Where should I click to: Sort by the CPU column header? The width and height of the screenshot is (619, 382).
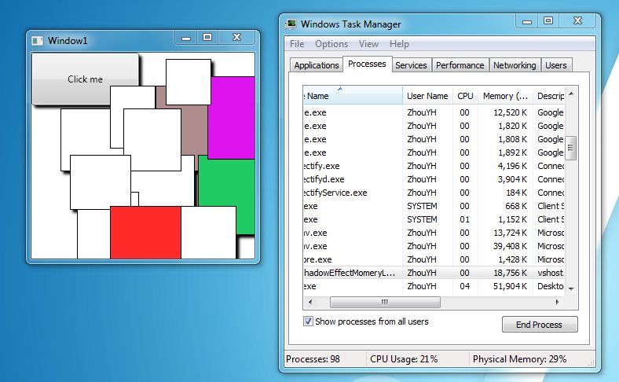tap(466, 96)
